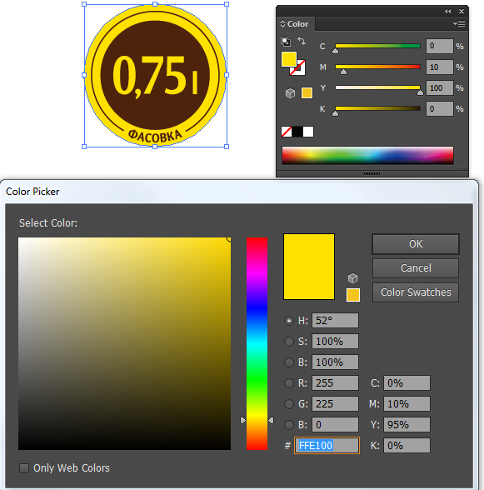The image size is (484, 490).
Task: Click the Y field showing 95%
Action: [x=407, y=425]
